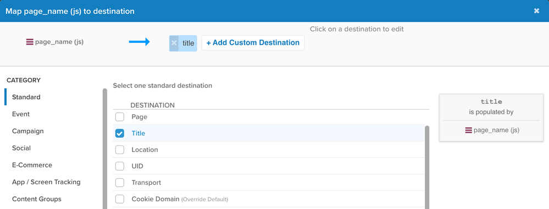
Task: Check the Cookie Domain checkbox
Action: pos(120,199)
